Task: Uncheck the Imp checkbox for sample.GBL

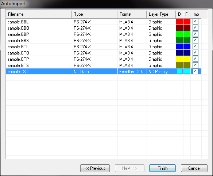Action: tap(195, 22)
